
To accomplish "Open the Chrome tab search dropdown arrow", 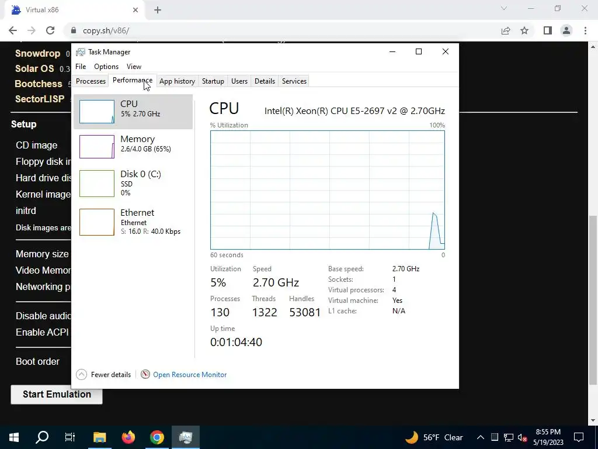I will coord(504,8).
